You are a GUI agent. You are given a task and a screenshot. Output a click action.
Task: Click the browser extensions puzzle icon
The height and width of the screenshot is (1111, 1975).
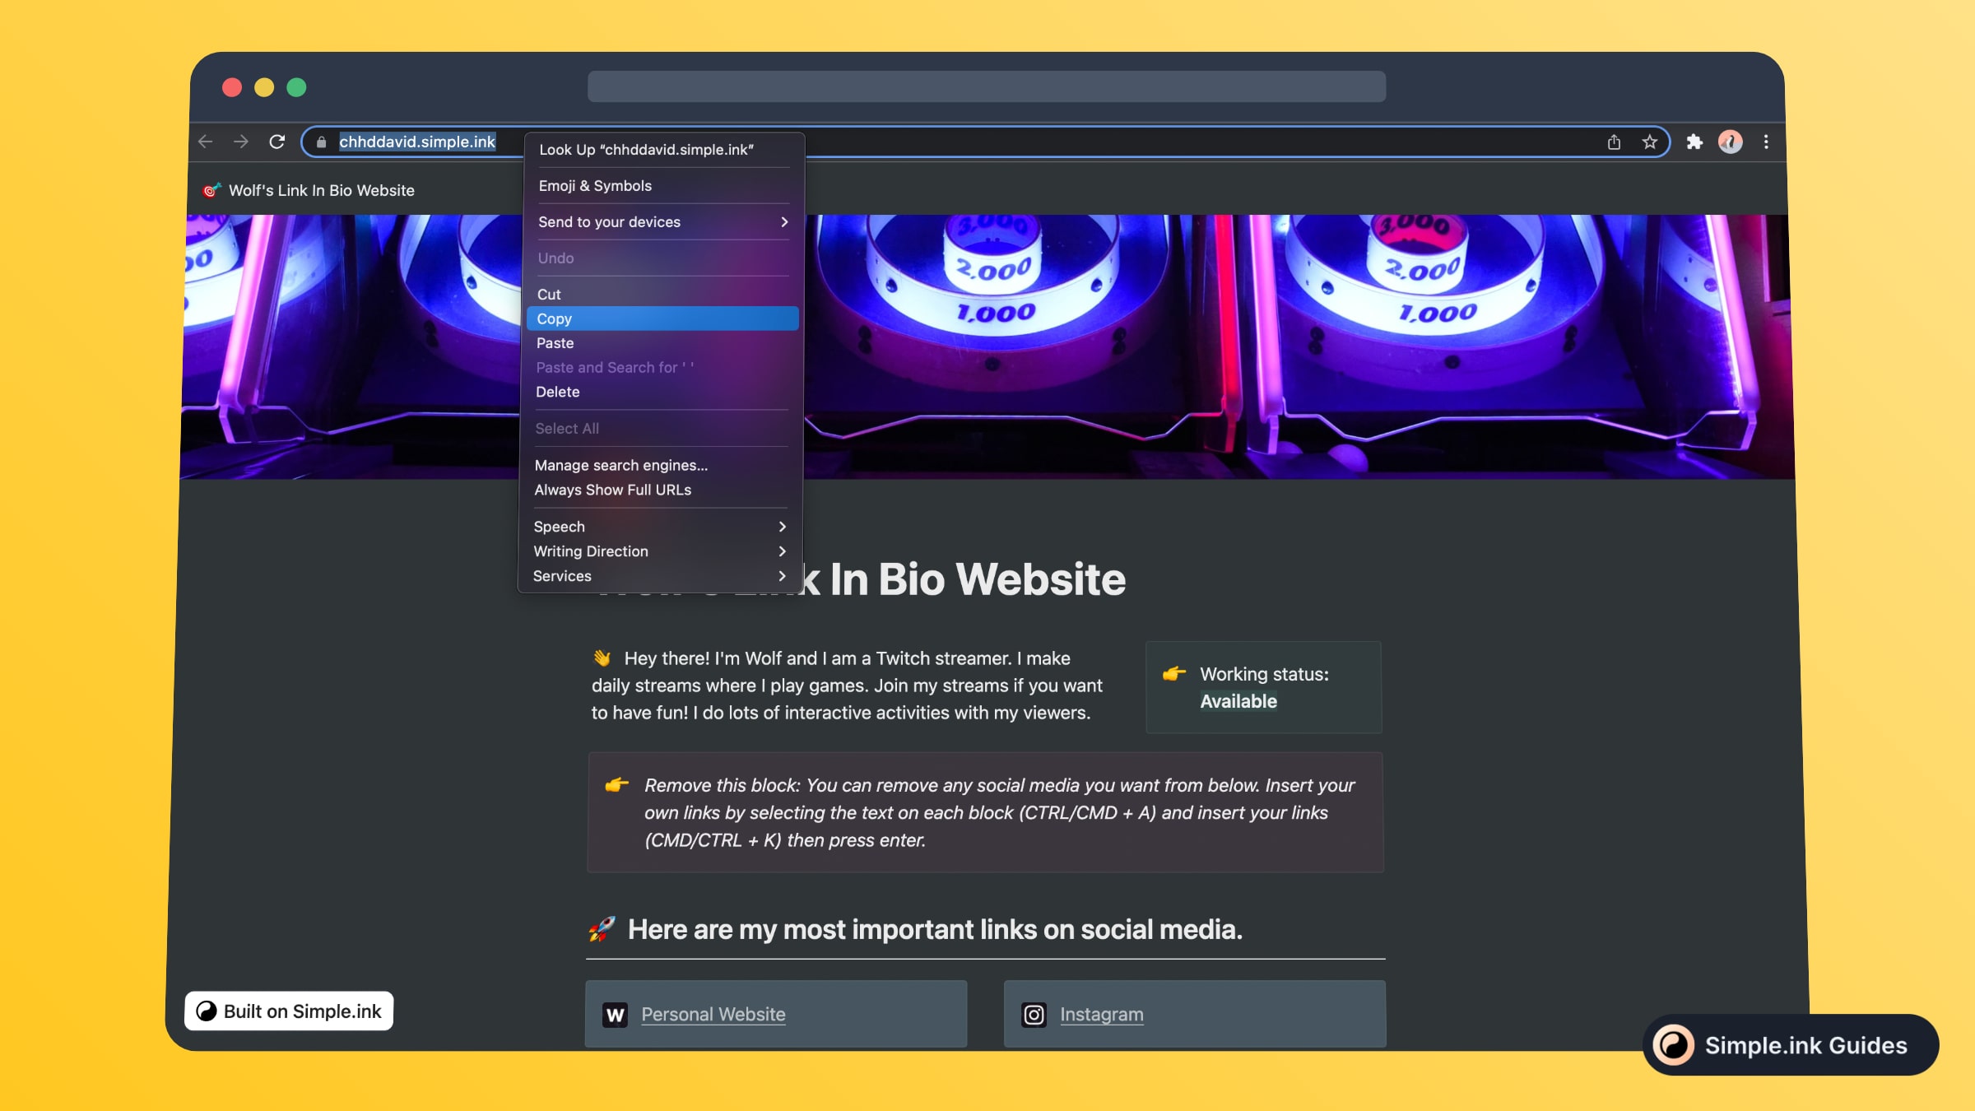click(x=1694, y=141)
